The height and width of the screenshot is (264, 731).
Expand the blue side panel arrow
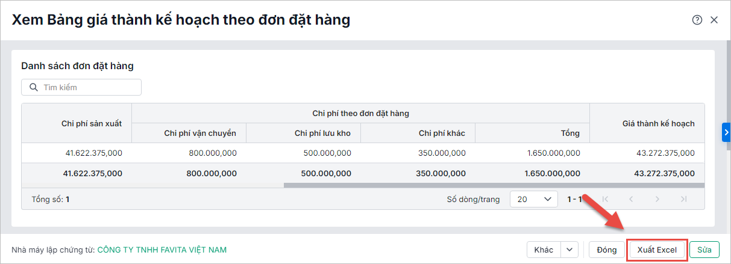coord(726,132)
